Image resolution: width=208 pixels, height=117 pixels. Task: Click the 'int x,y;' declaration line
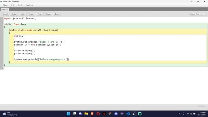tap(19, 36)
